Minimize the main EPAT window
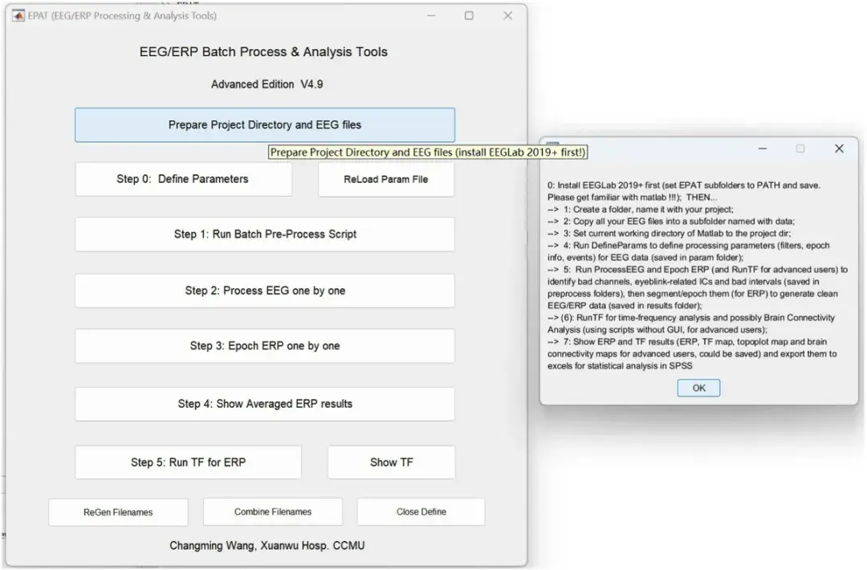 point(431,15)
